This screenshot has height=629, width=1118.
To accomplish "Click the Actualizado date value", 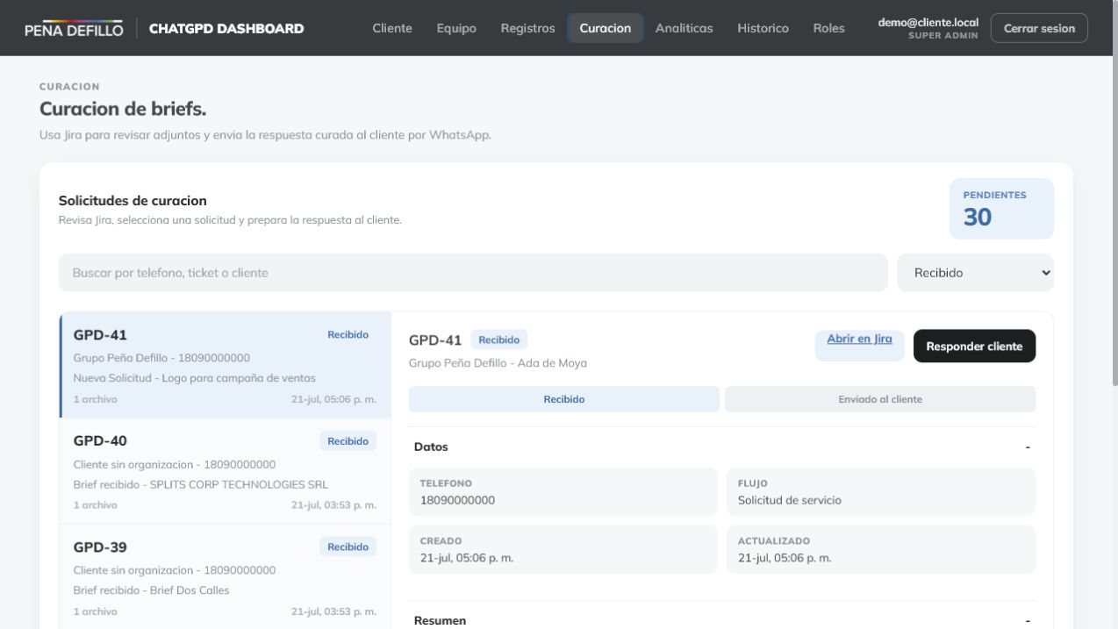I will [784, 558].
